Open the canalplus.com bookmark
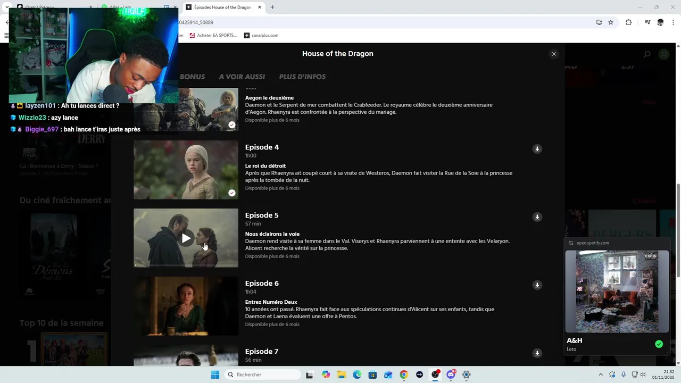The height and width of the screenshot is (383, 681). click(261, 36)
